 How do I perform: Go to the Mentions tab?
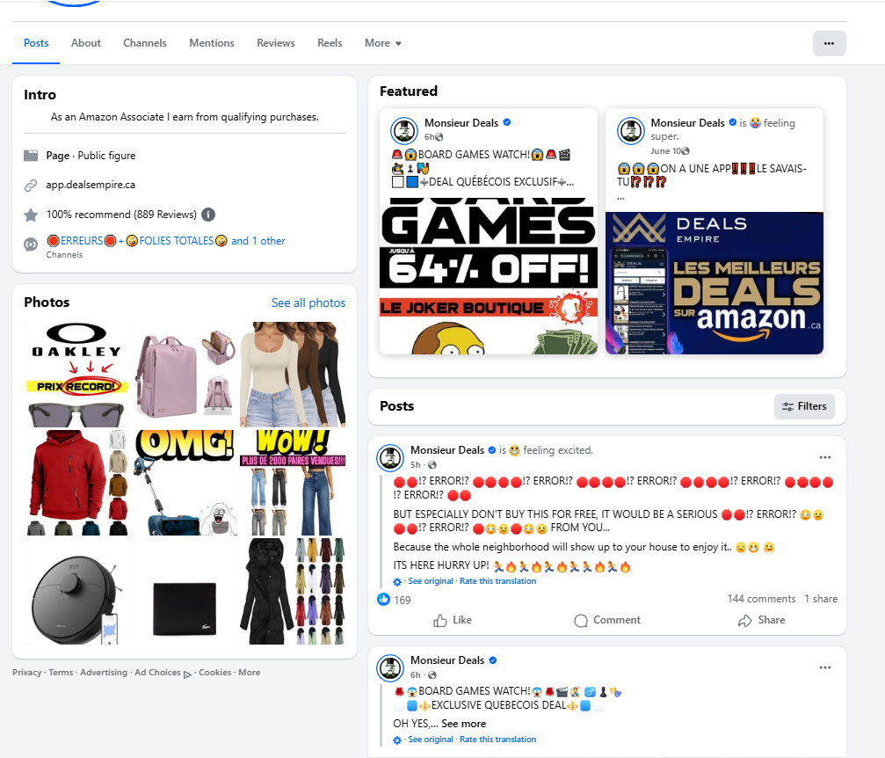(x=212, y=43)
